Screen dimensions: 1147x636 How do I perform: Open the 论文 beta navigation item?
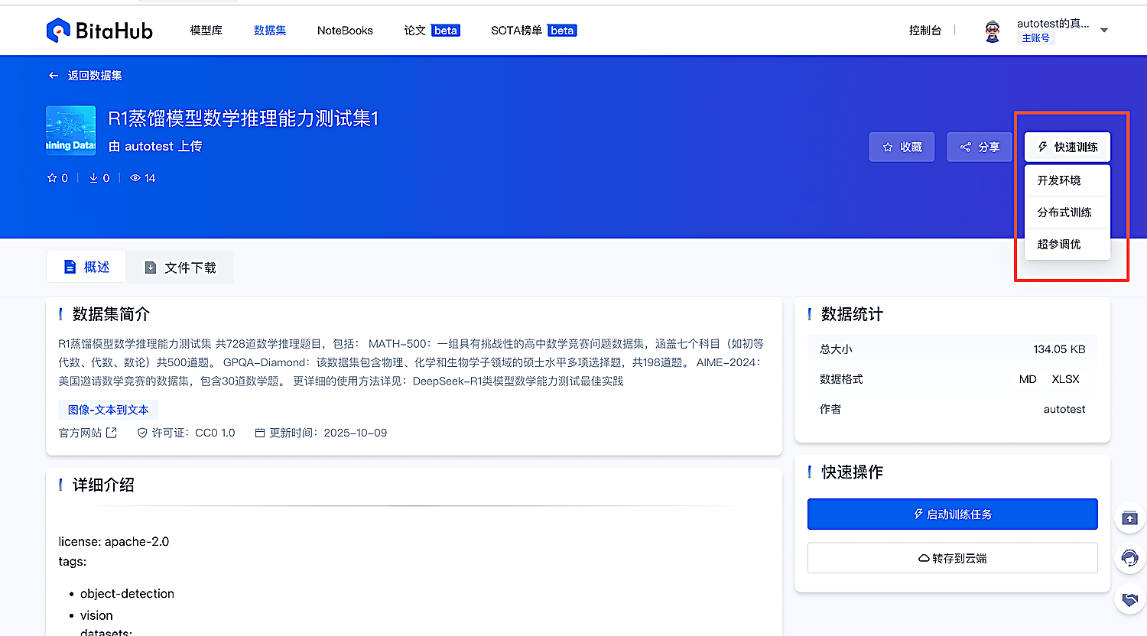432,31
